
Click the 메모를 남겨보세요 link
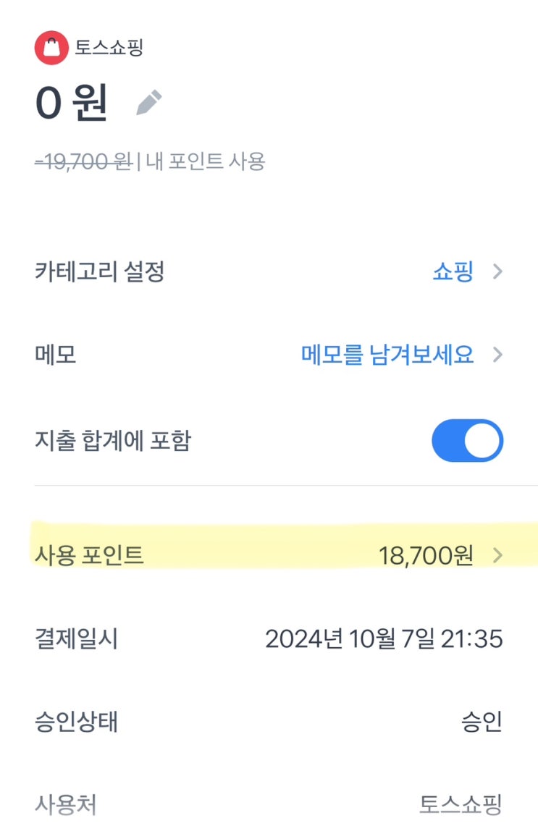tap(387, 355)
